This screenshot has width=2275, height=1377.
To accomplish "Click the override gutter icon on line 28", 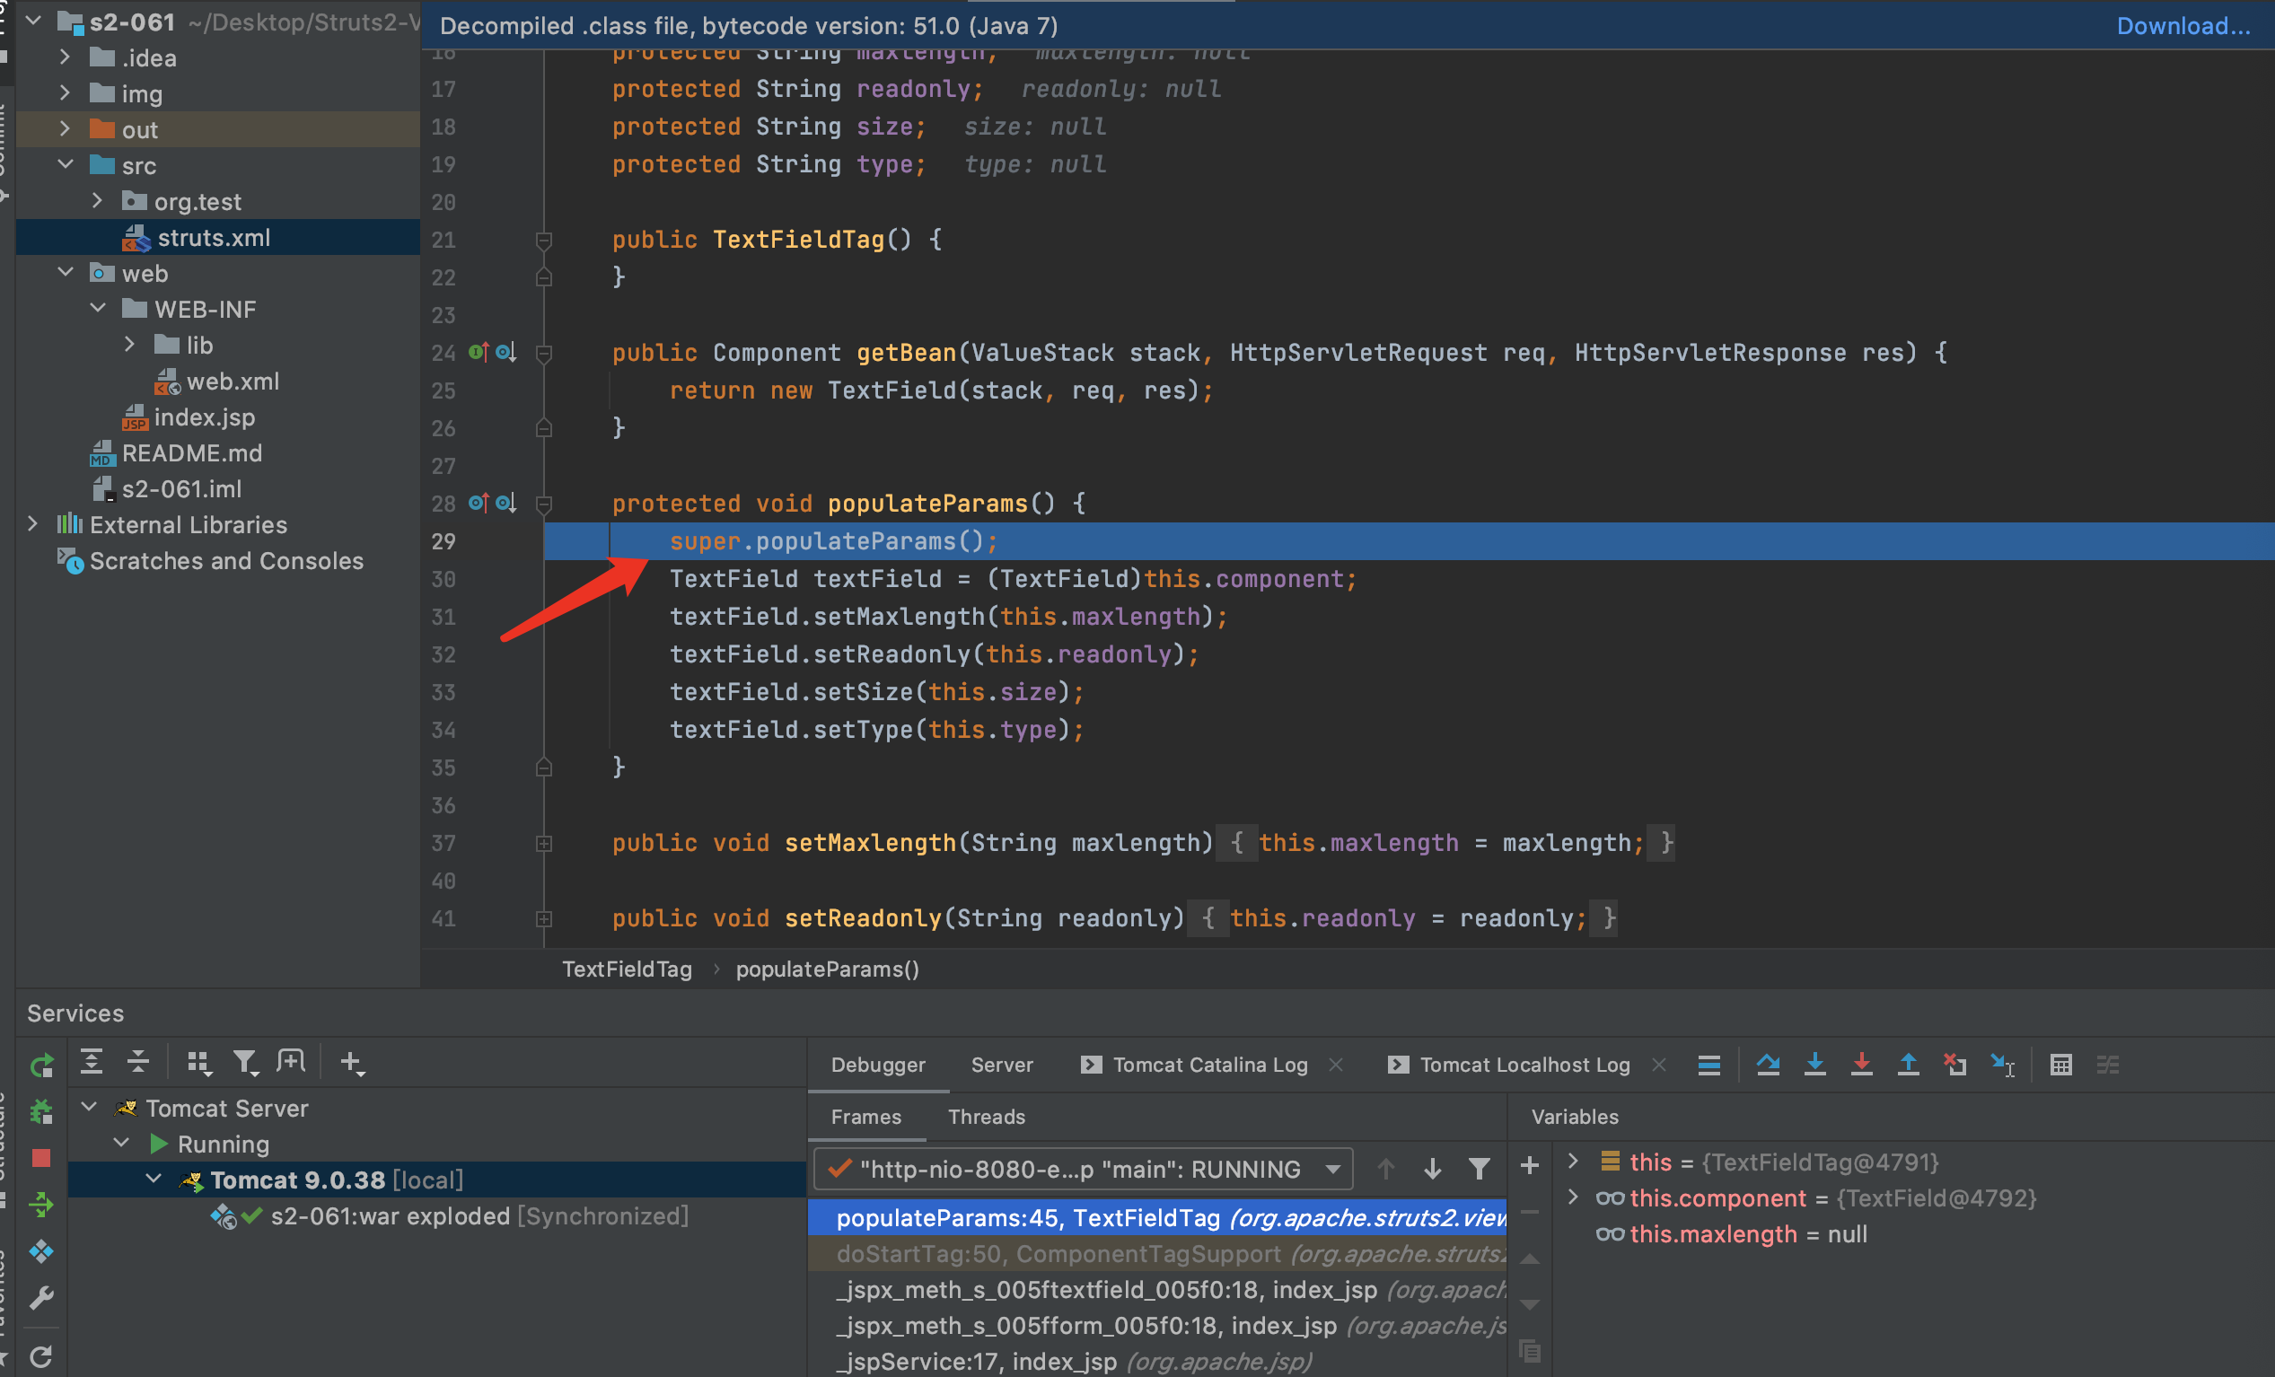I will click(x=479, y=503).
